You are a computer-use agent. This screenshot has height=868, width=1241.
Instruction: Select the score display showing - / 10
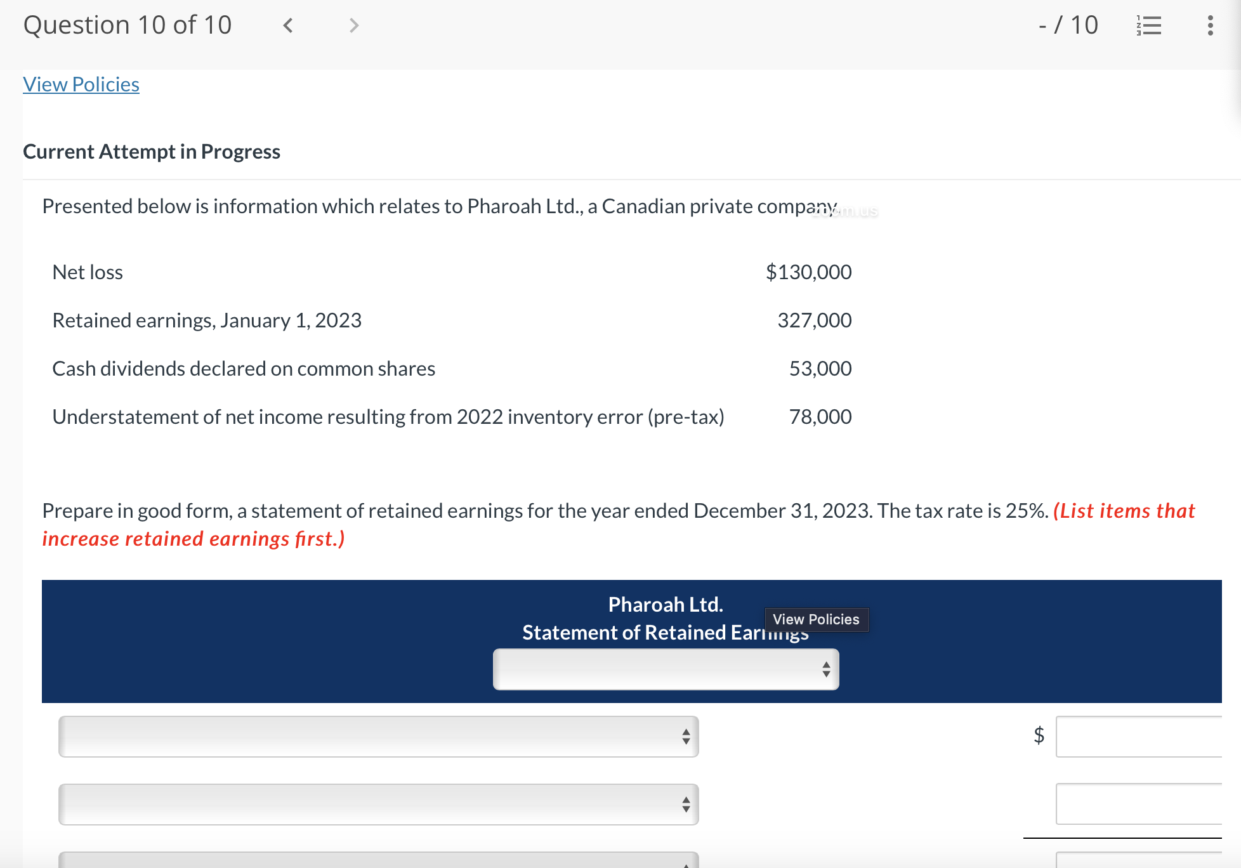(x=1068, y=25)
